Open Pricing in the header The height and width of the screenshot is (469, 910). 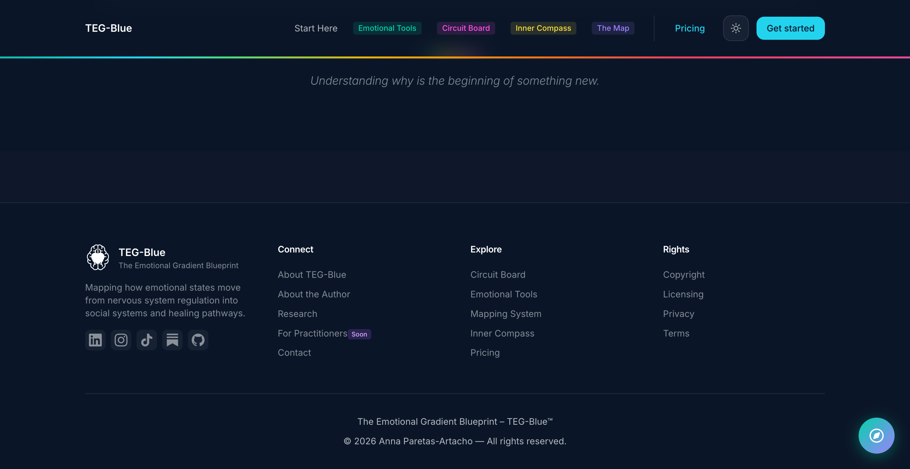coord(690,28)
